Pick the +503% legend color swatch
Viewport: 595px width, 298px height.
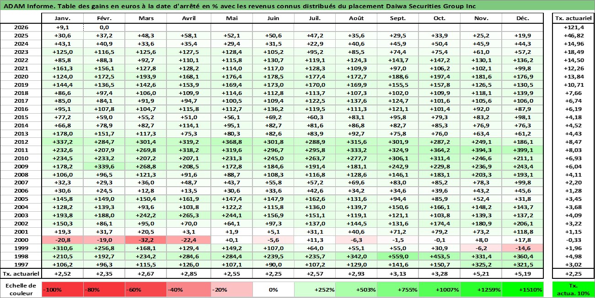(x=356, y=289)
